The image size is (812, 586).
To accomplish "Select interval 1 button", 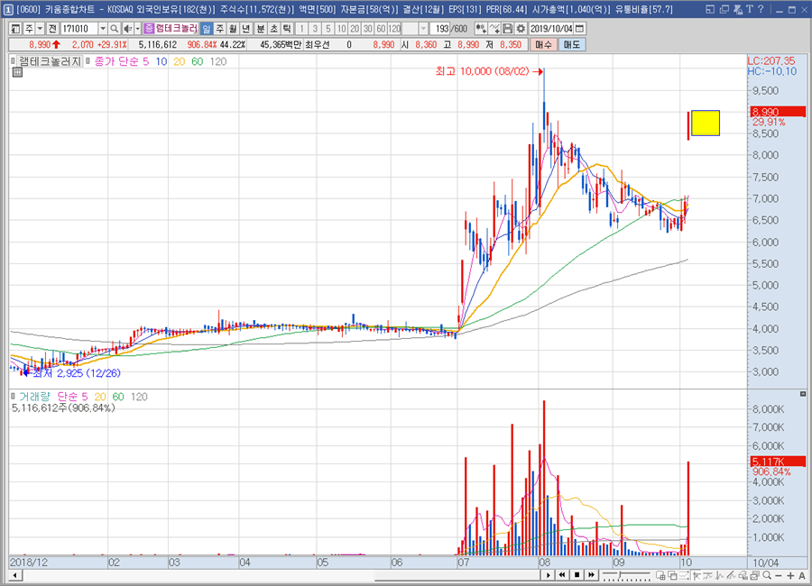I will tap(302, 29).
